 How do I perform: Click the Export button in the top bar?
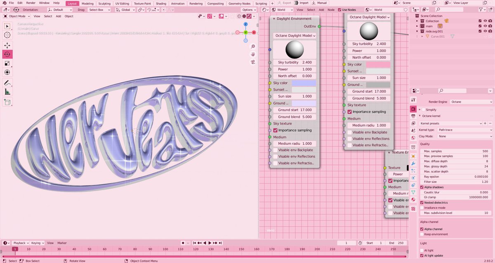tap(284, 3)
